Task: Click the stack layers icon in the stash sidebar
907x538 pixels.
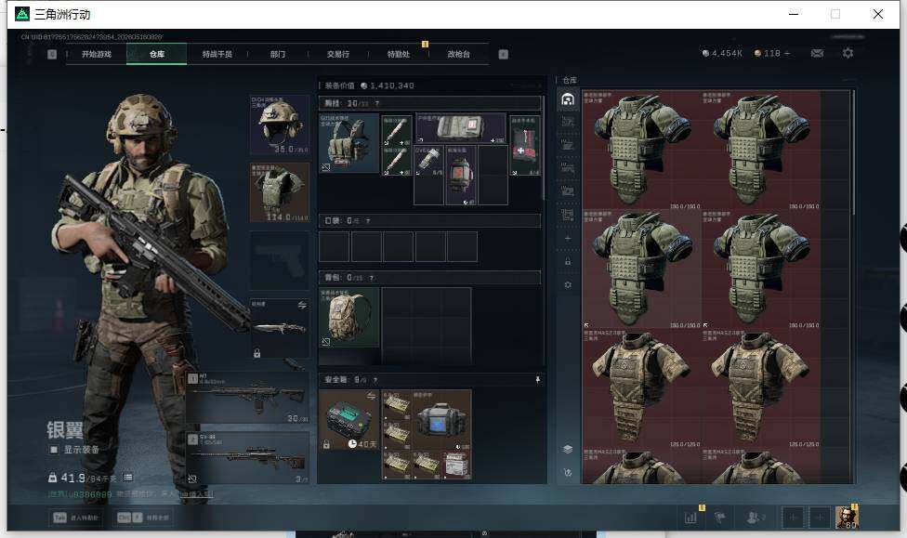Action: [x=568, y=449]
